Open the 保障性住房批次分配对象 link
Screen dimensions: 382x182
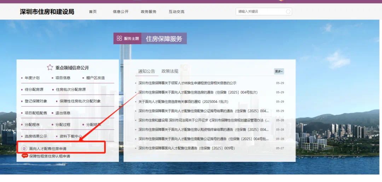pyautogui.click(x=80, y=101)
